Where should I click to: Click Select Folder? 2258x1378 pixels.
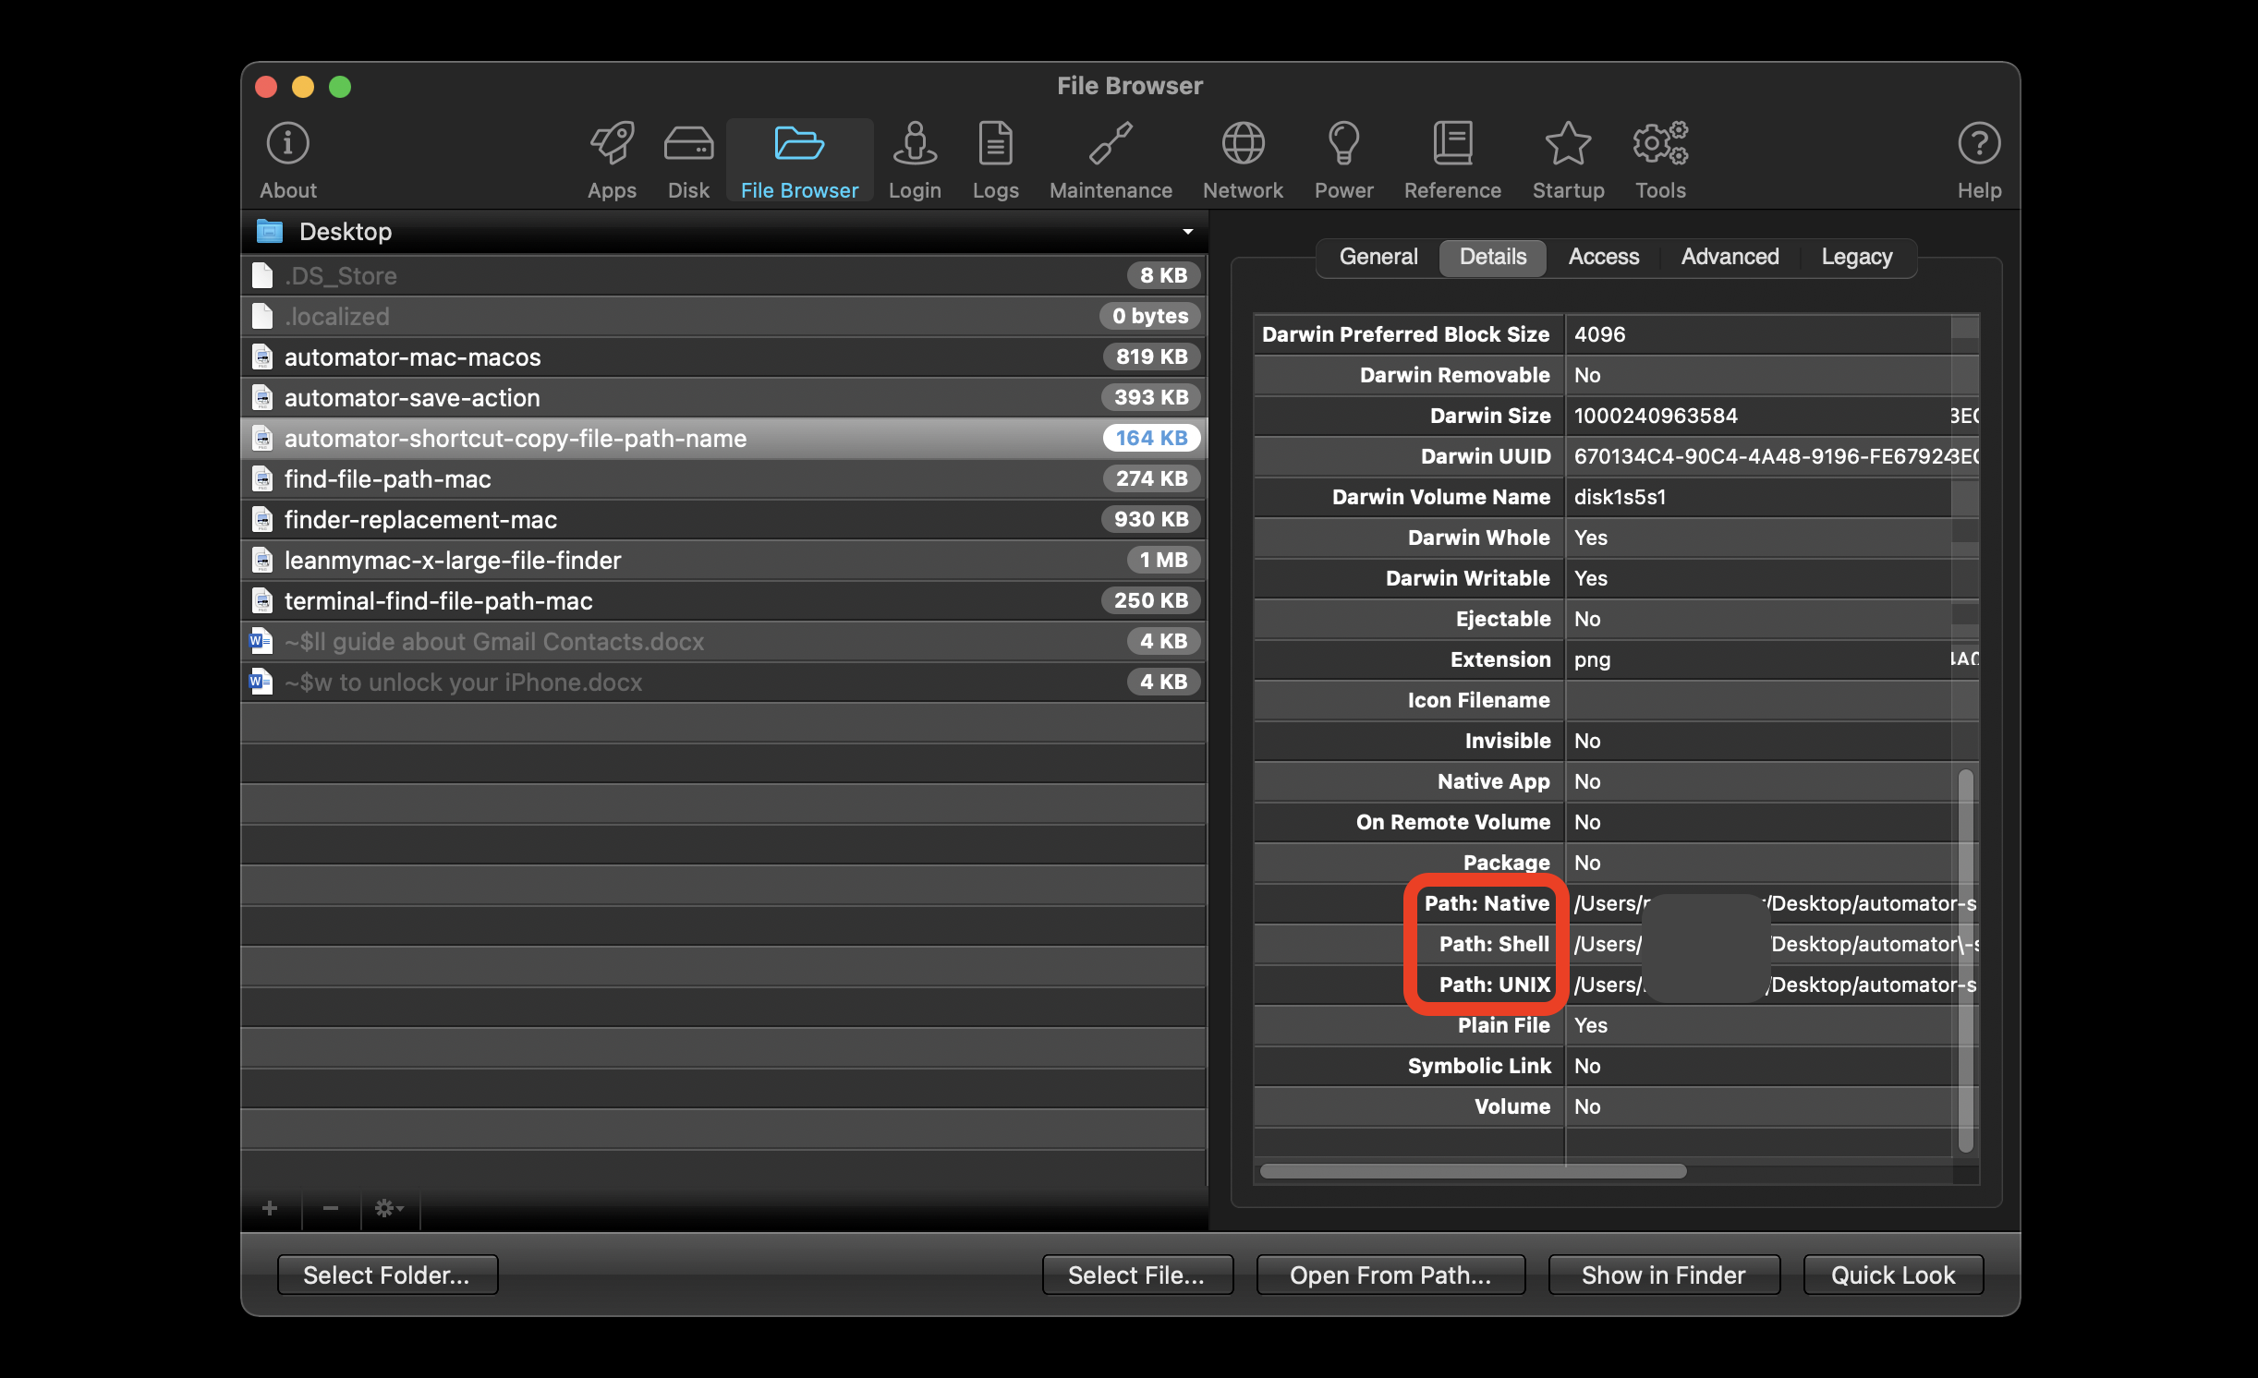click(387, 1275)
